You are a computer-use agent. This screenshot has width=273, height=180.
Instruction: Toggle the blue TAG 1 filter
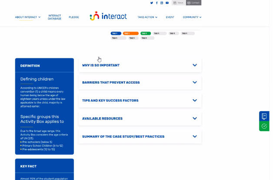click(119, 33)
